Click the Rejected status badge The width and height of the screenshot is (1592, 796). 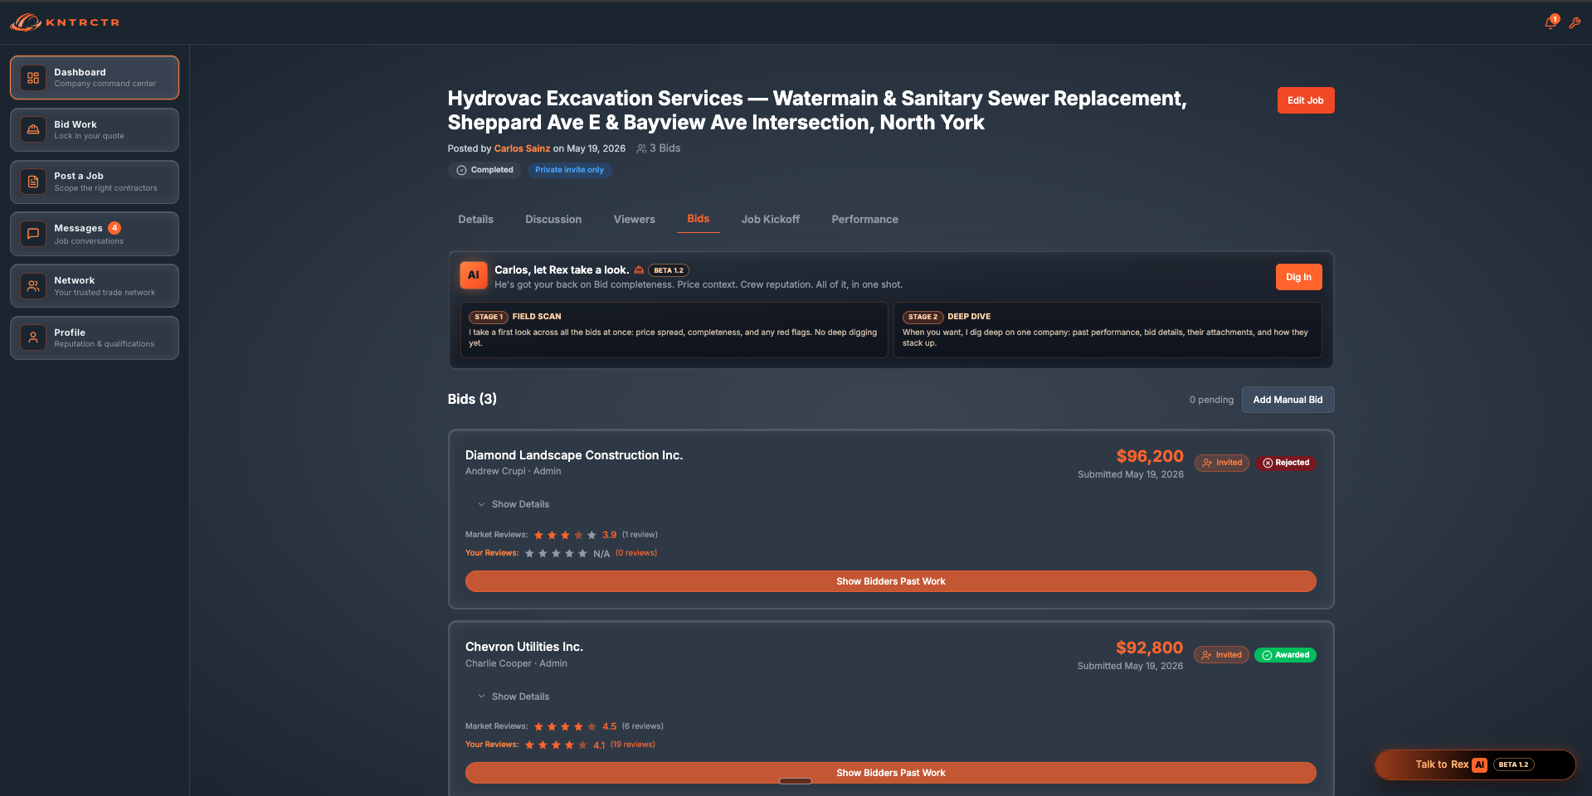(x=1286, y=463)
